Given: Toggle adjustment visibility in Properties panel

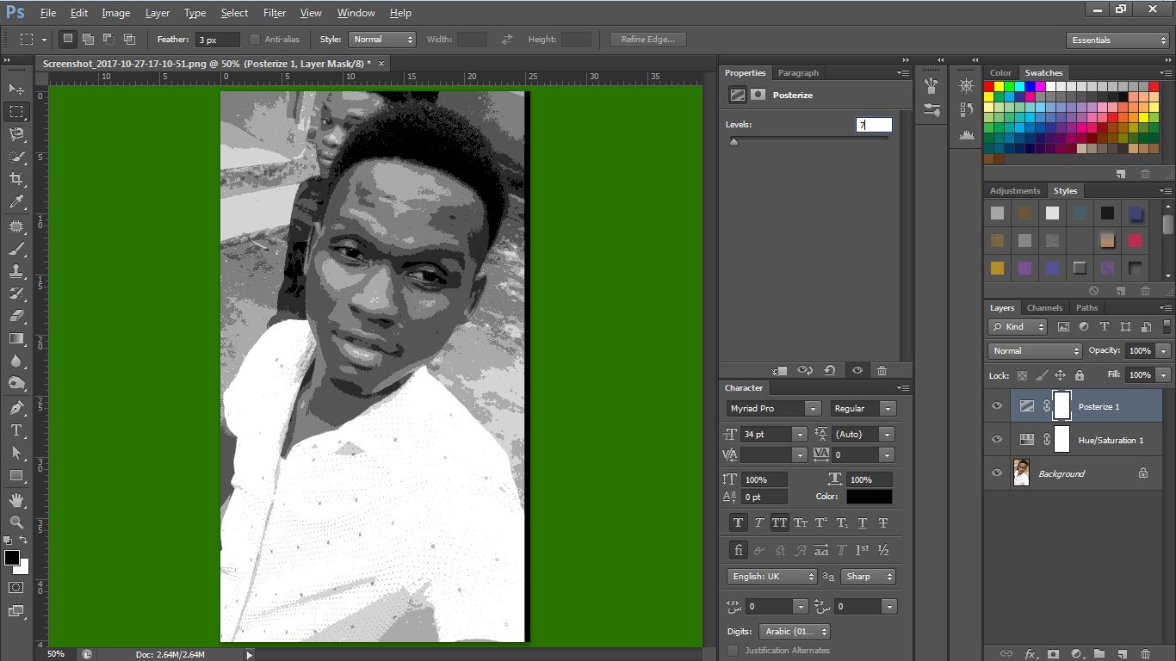Looking at the screenshot, I should tap(857, 370).
